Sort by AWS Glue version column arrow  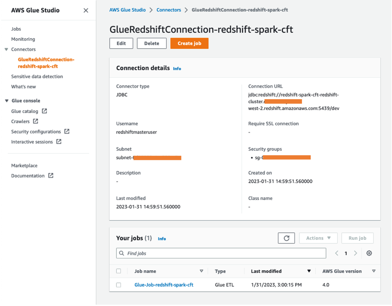pyautogui.click(x=374, y=271)
